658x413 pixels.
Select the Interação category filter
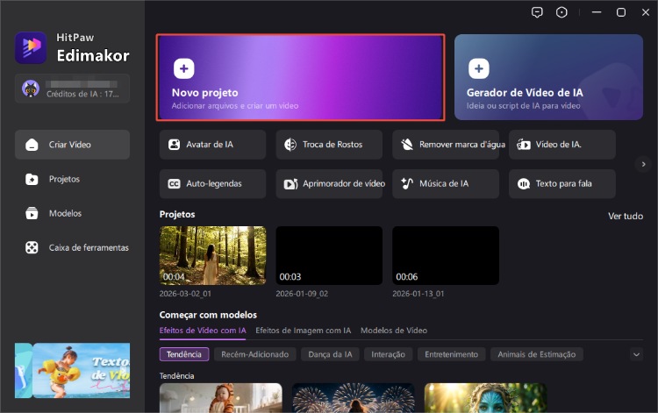388,354
